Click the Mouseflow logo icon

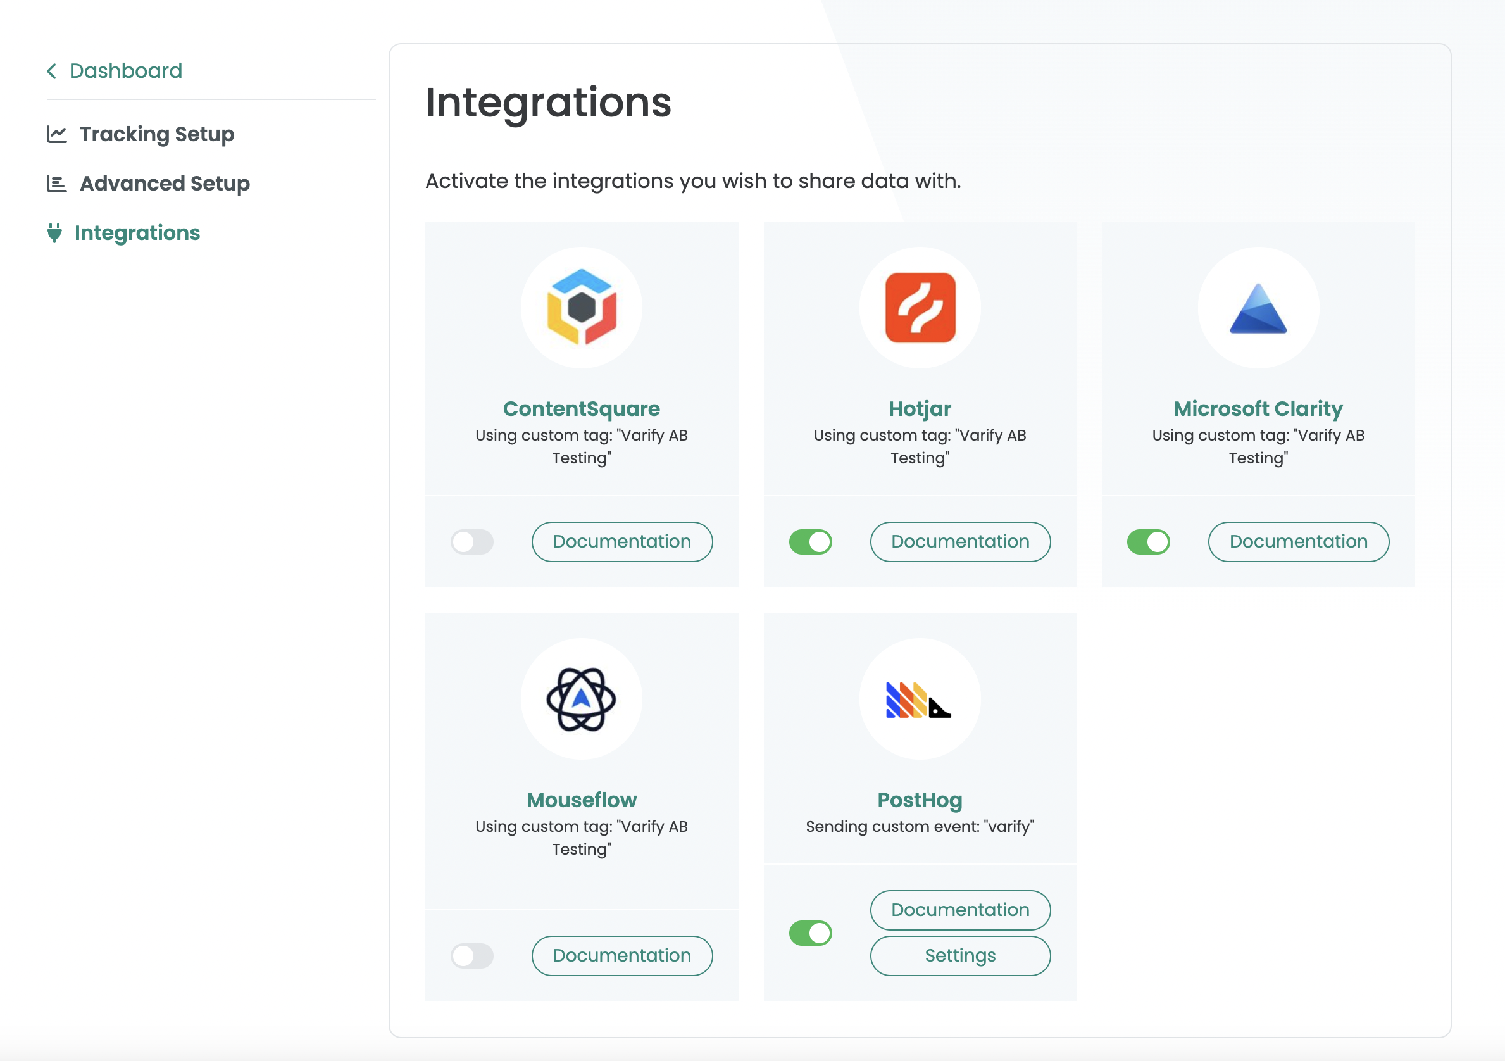click(582, 698)
